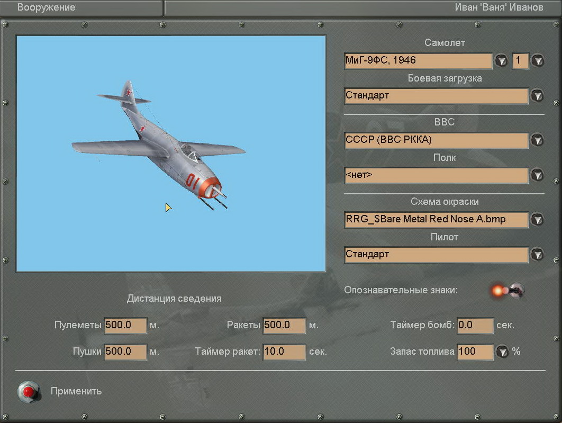Click the Таймер ракет input field
Image resolution: width=562 pixels, height=423 pixels.
(x=284, y=352)
